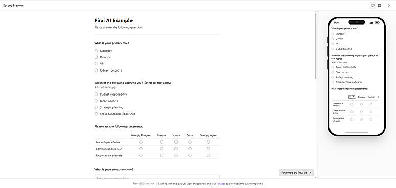Viewport: 396px width, 188px height.
Task: Rate Communication is clear as Neutral, desktop
Action: point(176,149)
